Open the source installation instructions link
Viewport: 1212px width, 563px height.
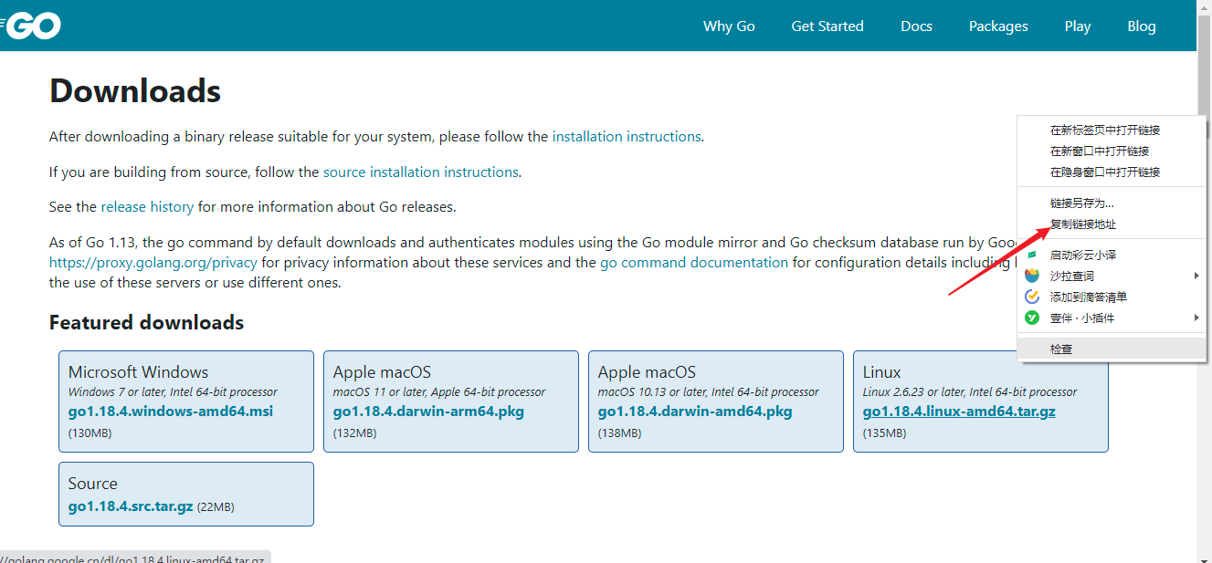[421, 172]
